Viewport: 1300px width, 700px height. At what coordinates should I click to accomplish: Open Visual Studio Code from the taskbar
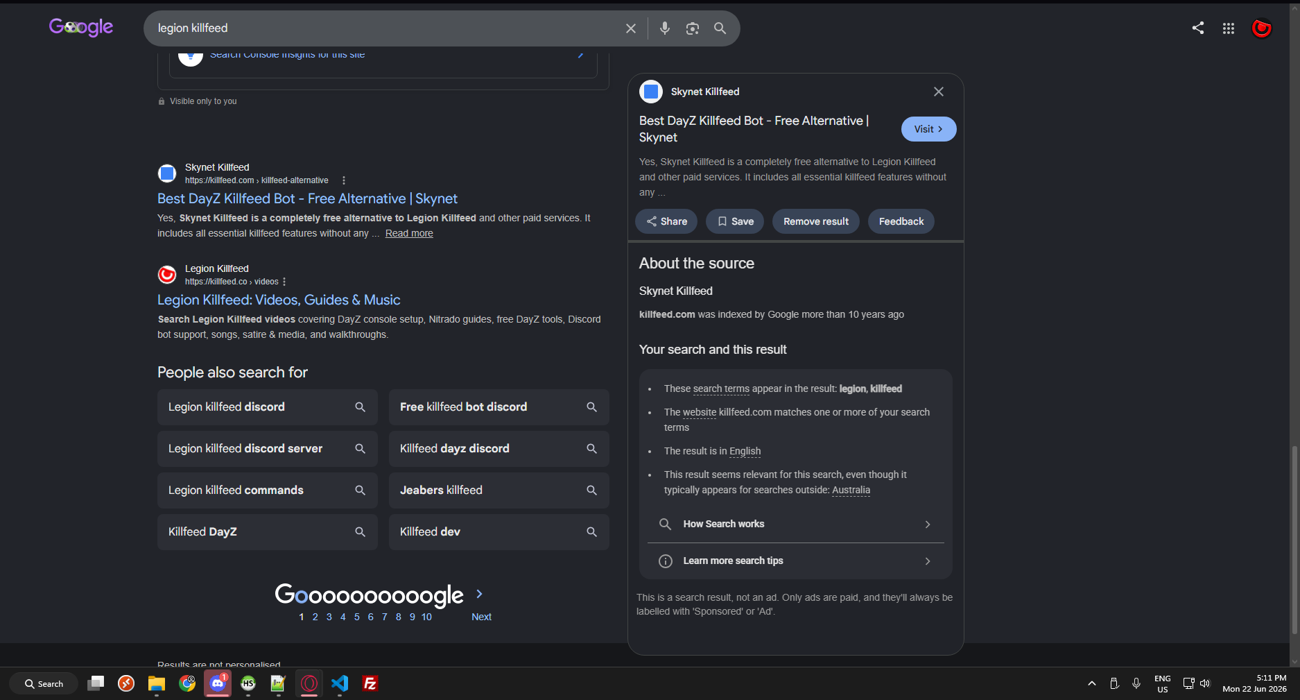point(340,683)
